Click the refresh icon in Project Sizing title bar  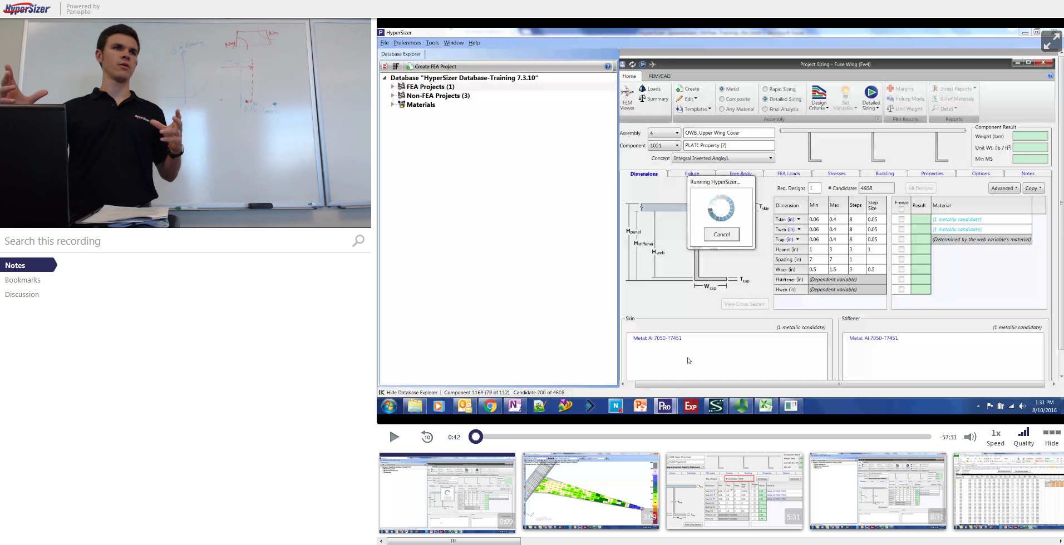[x=632, y=65]
